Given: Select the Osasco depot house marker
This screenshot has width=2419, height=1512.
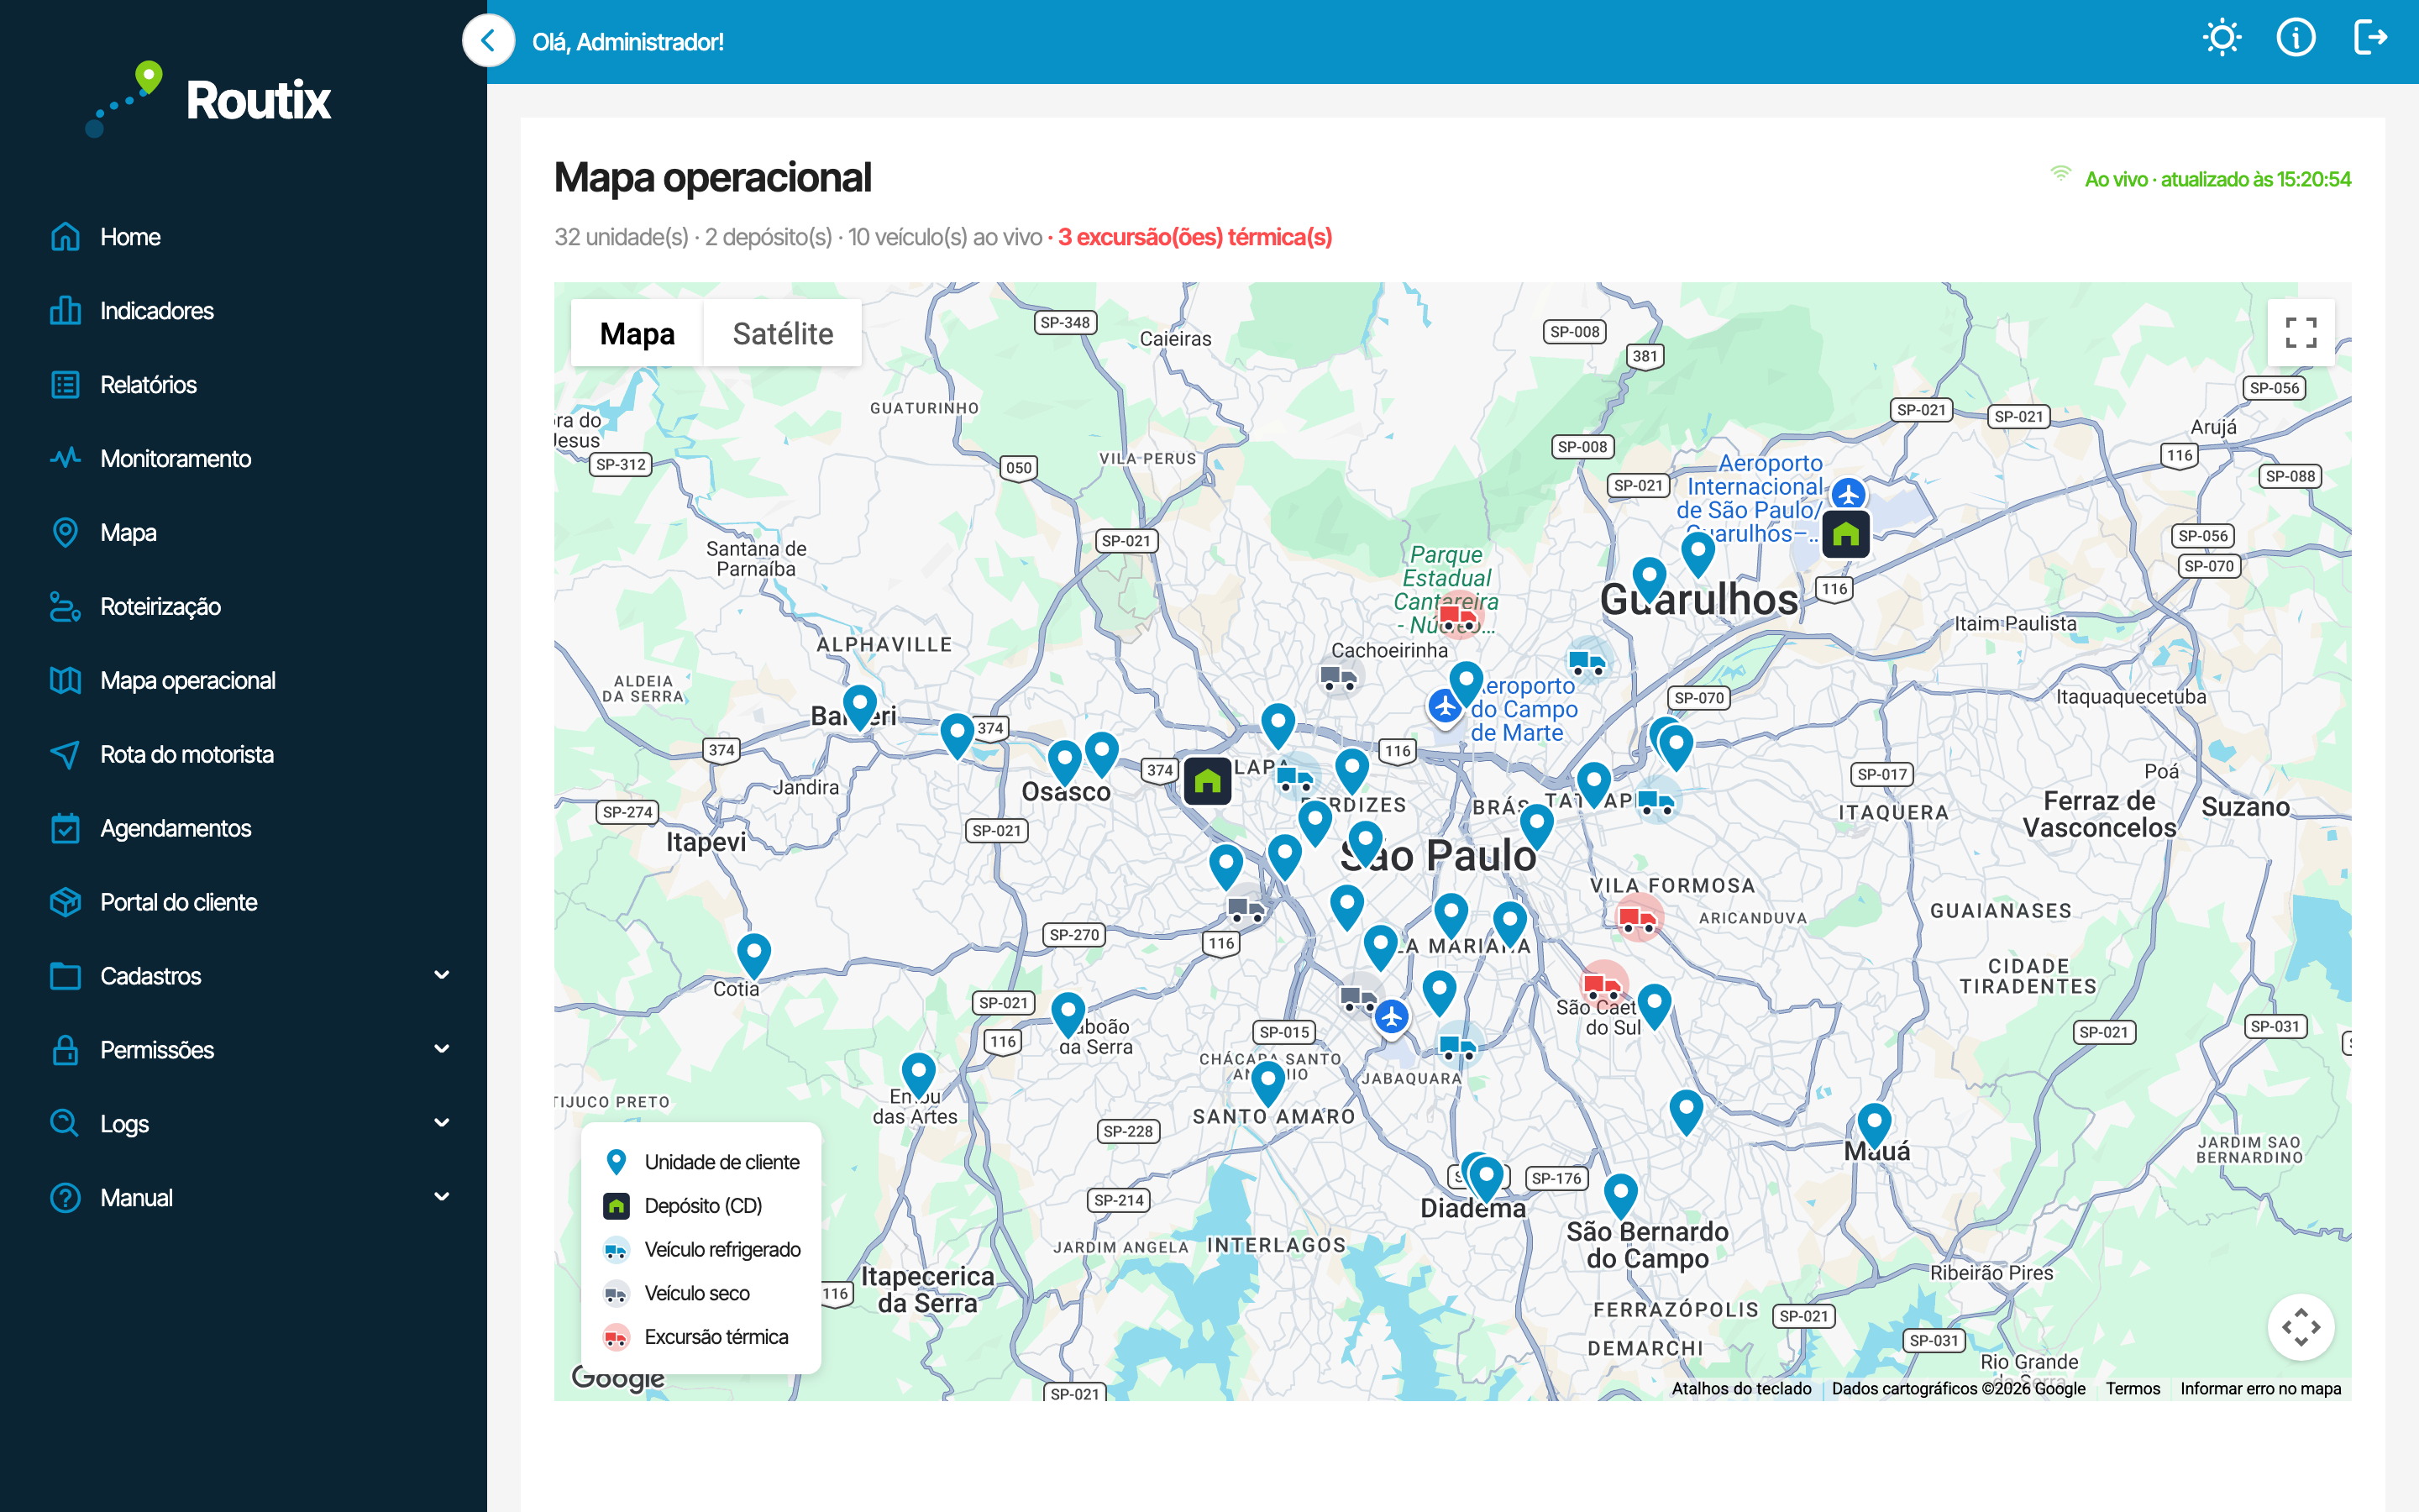Looking at the screenshot, I should 1208,781.
